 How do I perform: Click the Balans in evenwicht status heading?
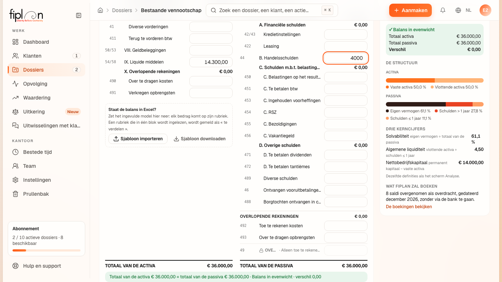coord(412,30)
